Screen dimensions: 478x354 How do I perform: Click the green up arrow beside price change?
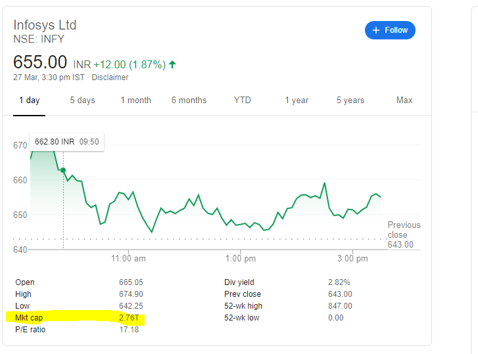click(x=172, y=64)
